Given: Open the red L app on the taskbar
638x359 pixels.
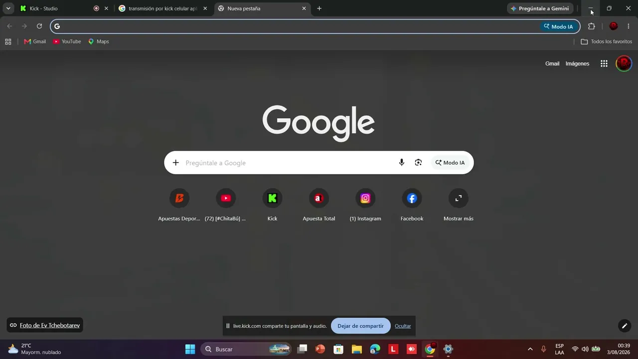Looking at the screenshot, I should coord(393,349).
